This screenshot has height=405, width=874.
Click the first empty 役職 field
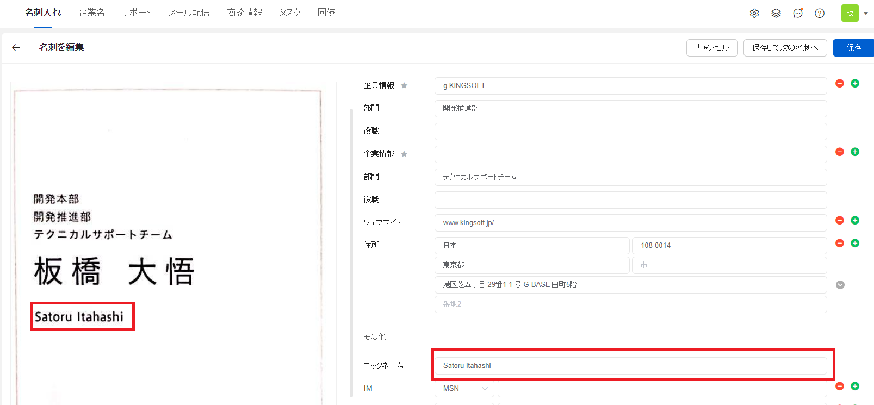tap(631, 132)
